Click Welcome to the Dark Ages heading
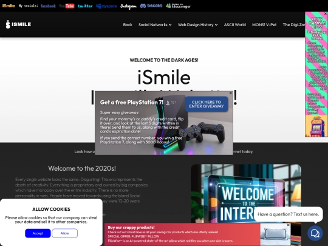 [164, 60]
